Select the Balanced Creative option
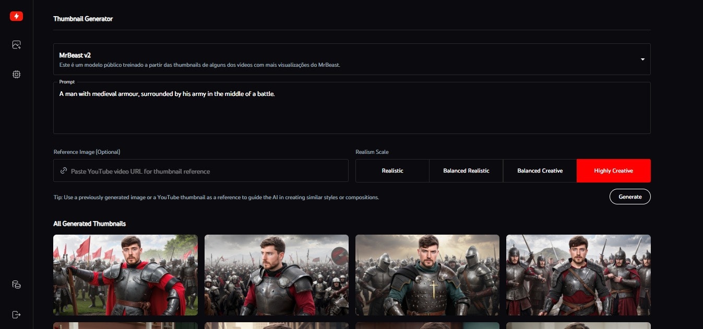The height and width of the screenshot is (329, 703). [540, 170]
